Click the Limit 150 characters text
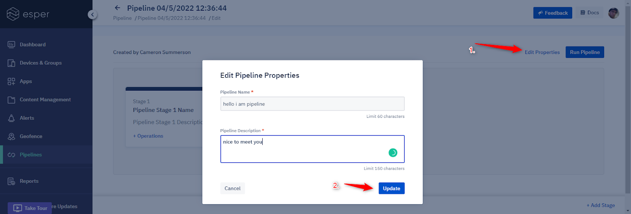631x214 pixels. (384, 169)
